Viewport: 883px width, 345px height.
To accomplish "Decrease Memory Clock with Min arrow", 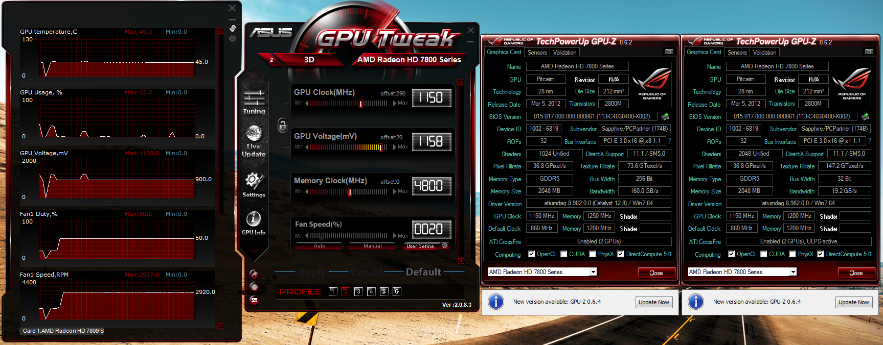I will (307, 191).
